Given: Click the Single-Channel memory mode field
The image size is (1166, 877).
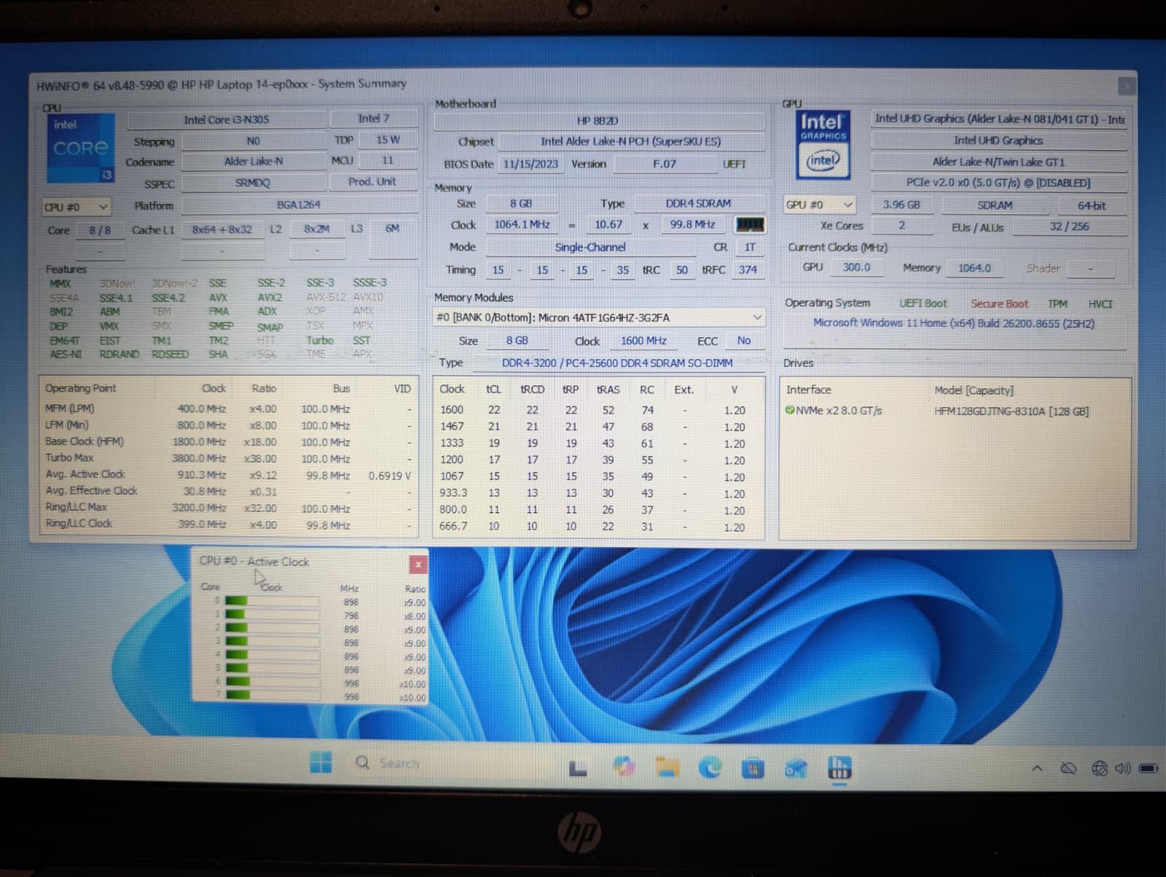Looking at the screenshot, I should coord(590,248).
